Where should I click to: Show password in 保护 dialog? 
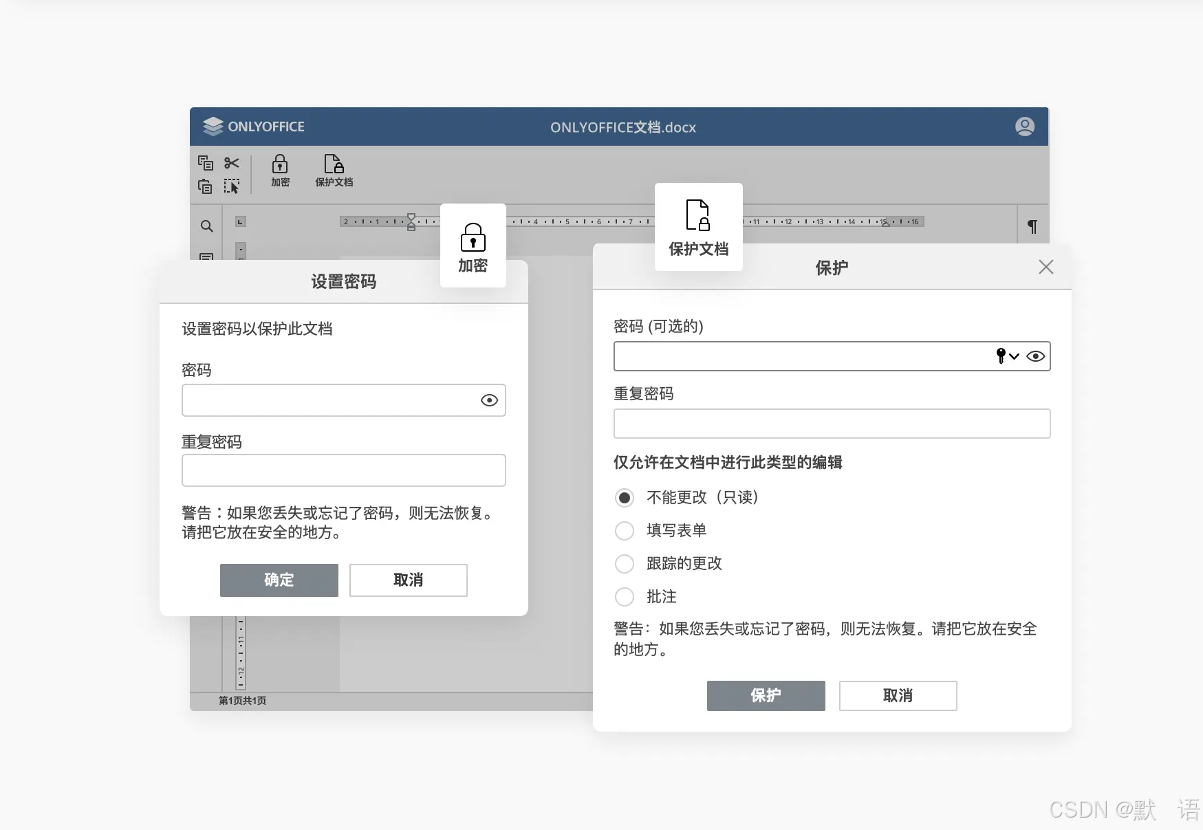tap(1036, 356)
